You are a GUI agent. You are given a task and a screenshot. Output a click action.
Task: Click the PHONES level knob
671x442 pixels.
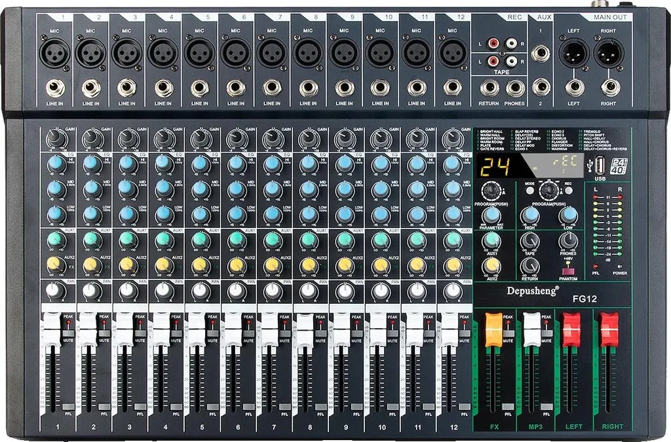pos(568,242)
